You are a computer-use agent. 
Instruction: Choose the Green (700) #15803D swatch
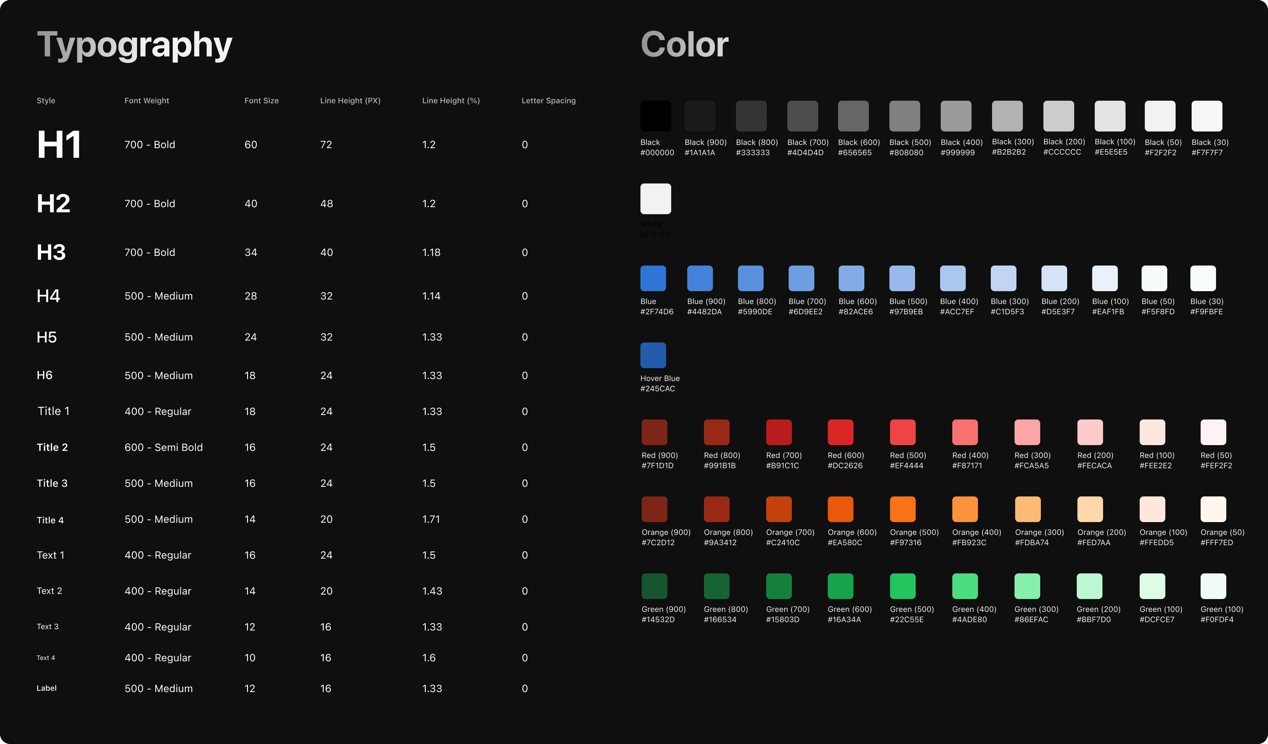pos(779,586)
